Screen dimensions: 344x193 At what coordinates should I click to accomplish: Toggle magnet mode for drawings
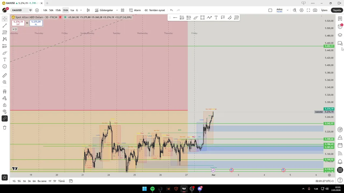5,91
